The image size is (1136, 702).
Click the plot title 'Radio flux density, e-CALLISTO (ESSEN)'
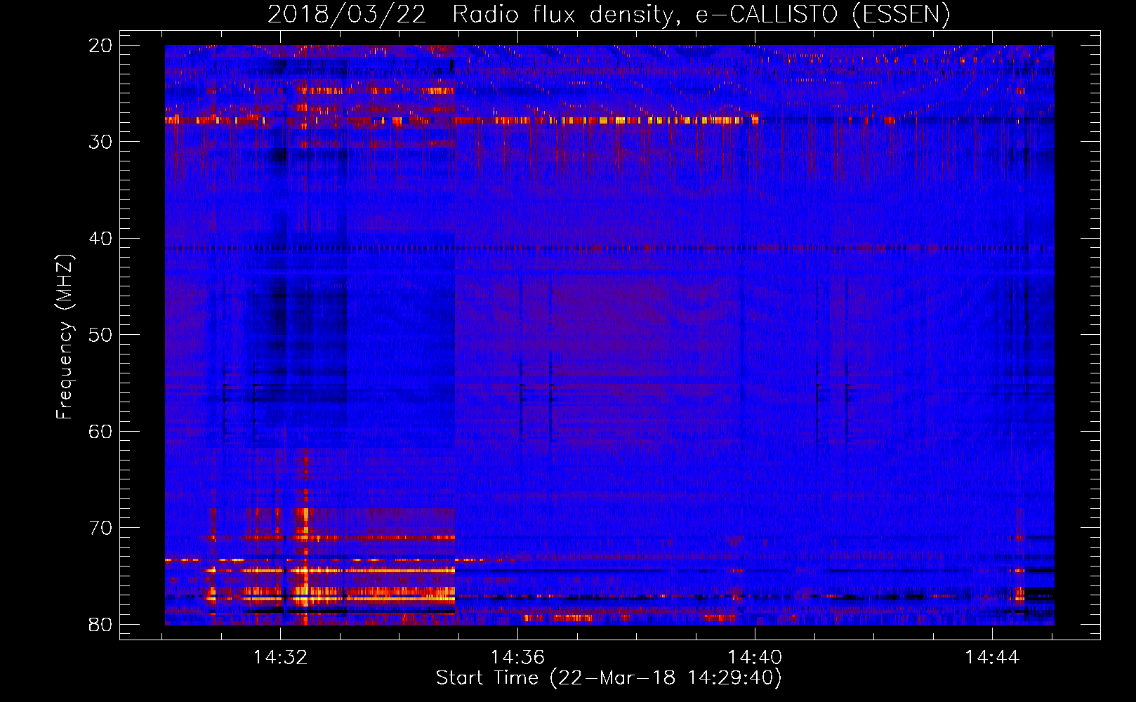tap(701, 15)
